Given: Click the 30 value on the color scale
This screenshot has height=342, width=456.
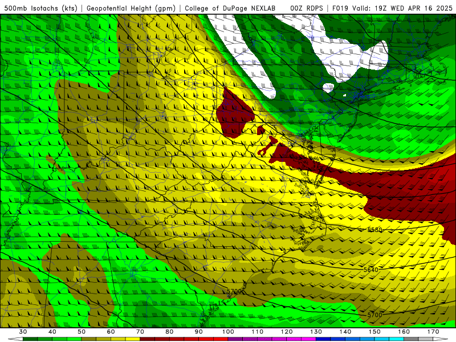Looking at the screenshot, I should click(23, 332).
